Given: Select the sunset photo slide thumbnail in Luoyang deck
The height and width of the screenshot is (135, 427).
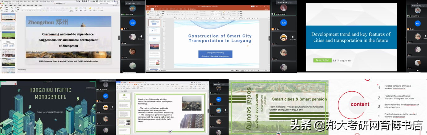Looking at the screenshot, I should [x=154, y=47].
